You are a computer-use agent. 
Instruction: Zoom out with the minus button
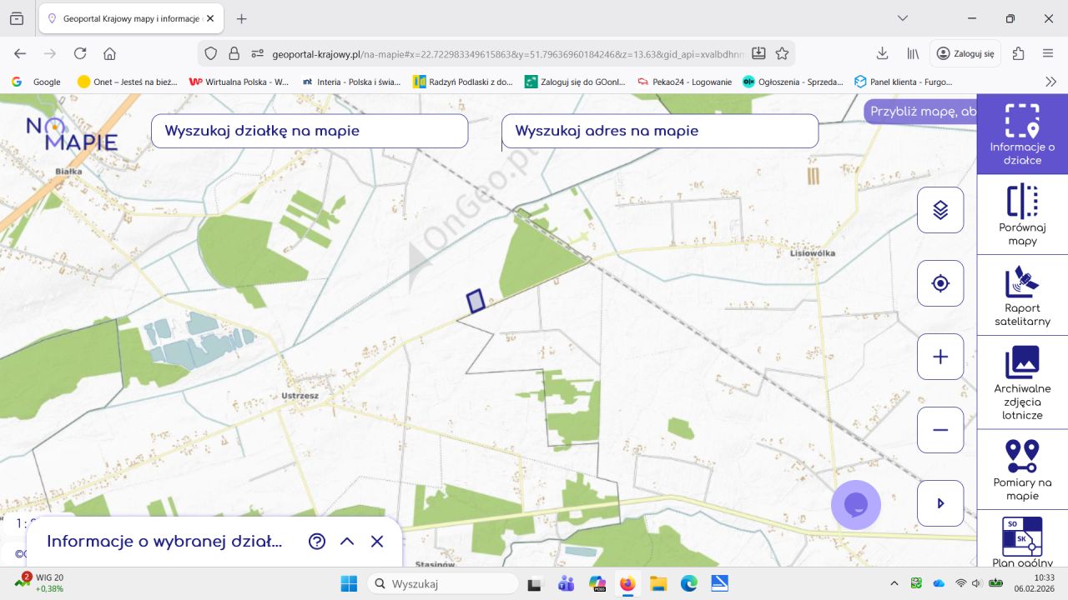[x=940, y=430]
